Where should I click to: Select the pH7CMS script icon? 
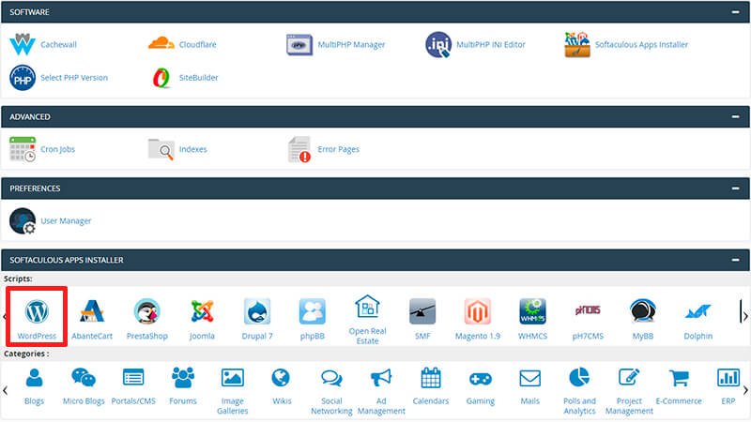(x=588, y=311)
